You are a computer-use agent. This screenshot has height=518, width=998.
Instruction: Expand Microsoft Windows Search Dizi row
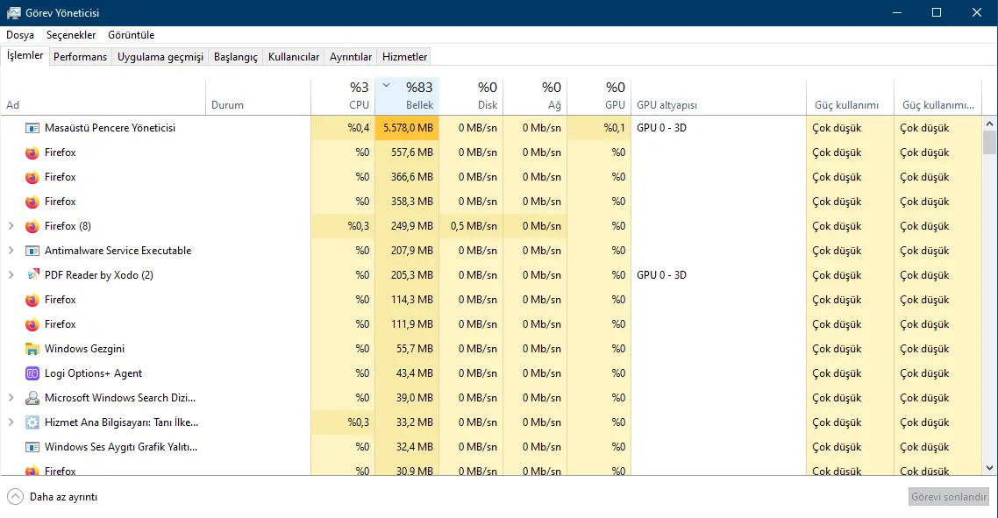tap(11, 398)
